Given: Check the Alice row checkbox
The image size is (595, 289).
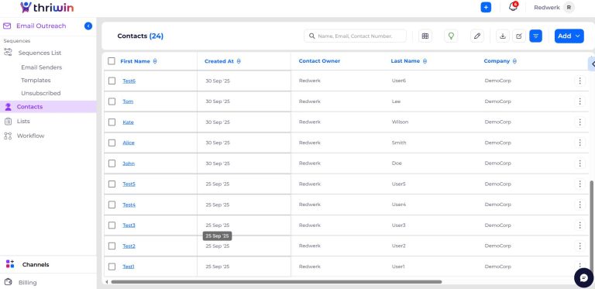Looking at the screenshot, I should click(112, 143).
